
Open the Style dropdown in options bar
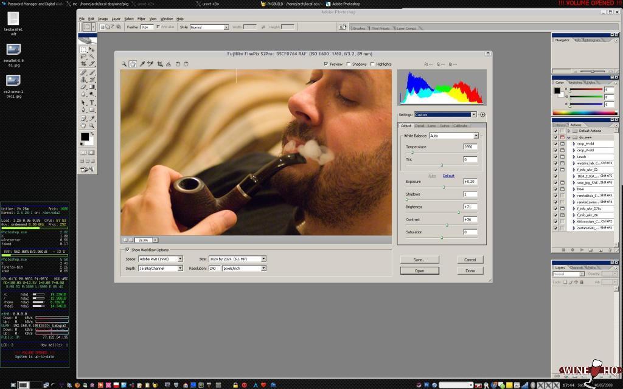pos(209,27)
